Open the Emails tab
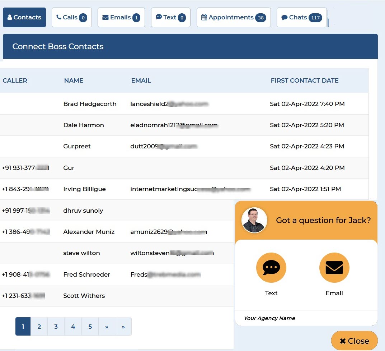 coord(121,17)
